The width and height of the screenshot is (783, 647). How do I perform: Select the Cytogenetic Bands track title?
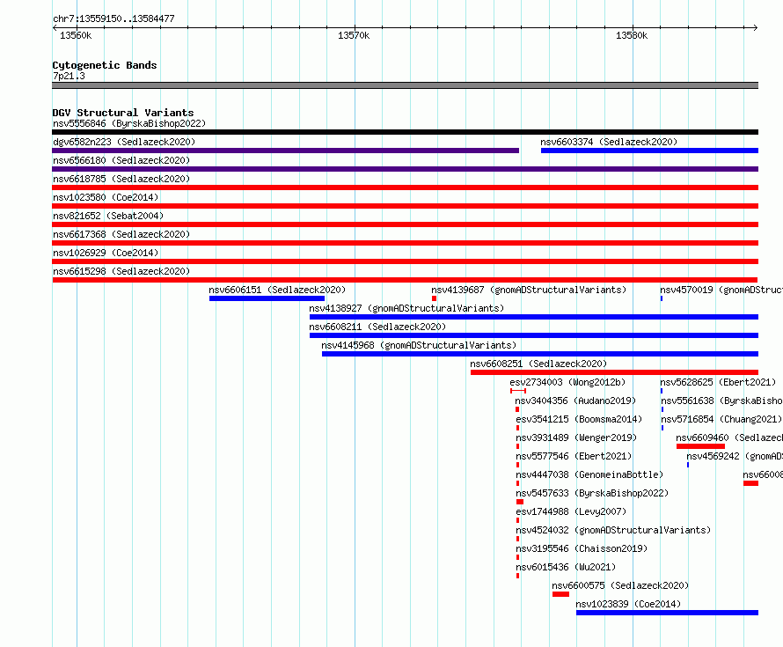[x=105, y=65]
